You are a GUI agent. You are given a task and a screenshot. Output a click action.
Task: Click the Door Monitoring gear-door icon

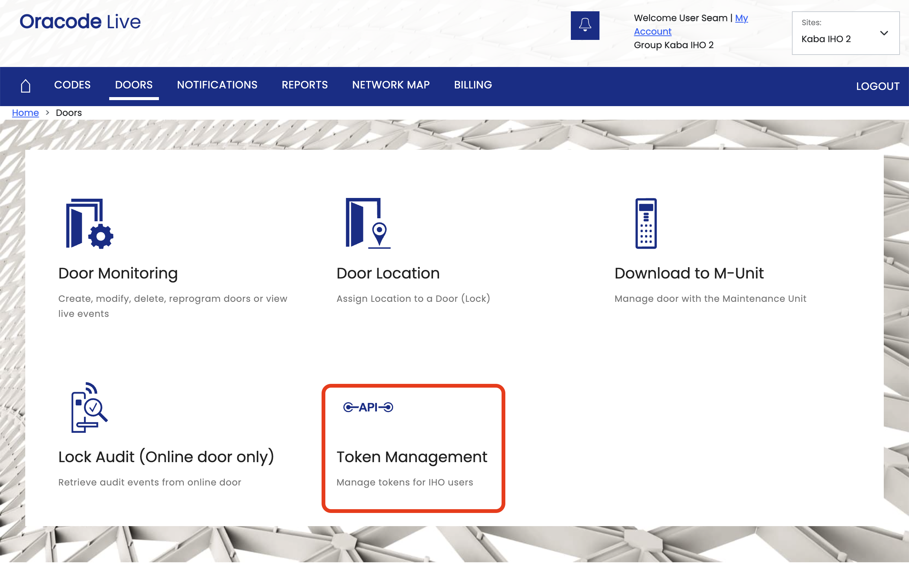[90, 224]
